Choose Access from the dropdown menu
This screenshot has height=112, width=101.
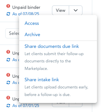tap(32, 23)
